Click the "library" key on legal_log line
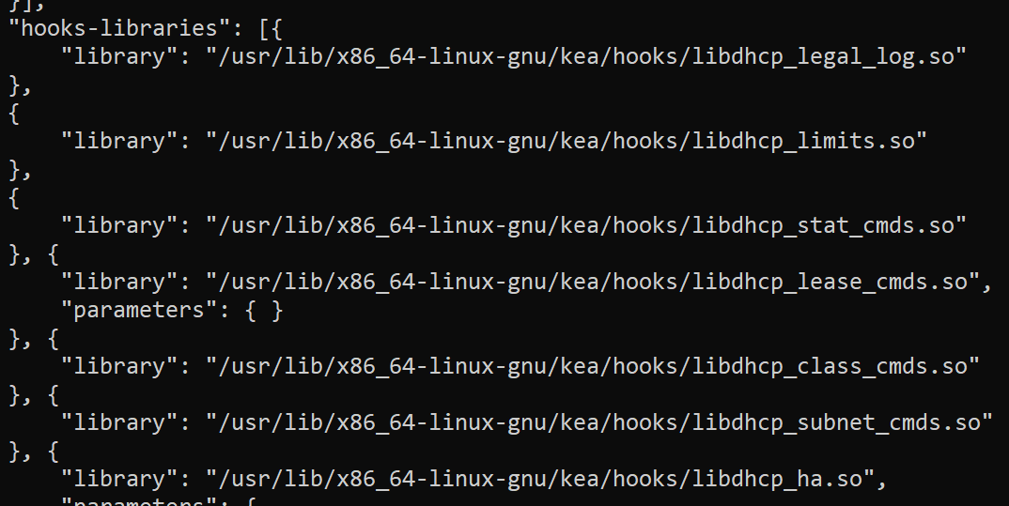 coord(118,56)
